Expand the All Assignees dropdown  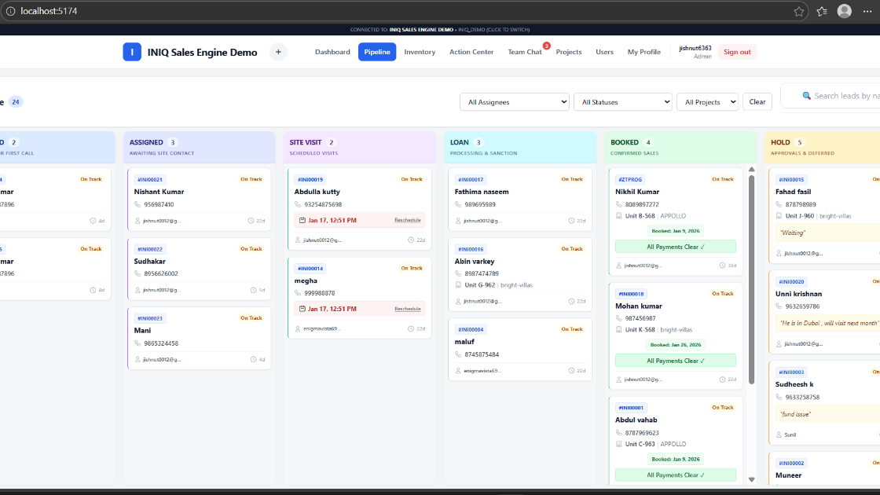point(515,102)
